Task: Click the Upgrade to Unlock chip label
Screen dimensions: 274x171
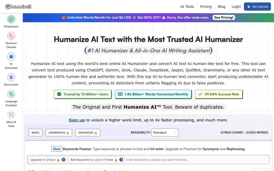Action: point(43,160)
